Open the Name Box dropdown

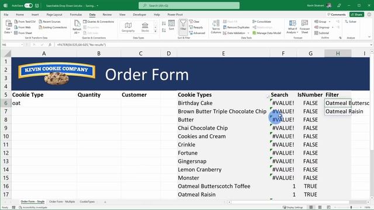click(x=22, y=45)
